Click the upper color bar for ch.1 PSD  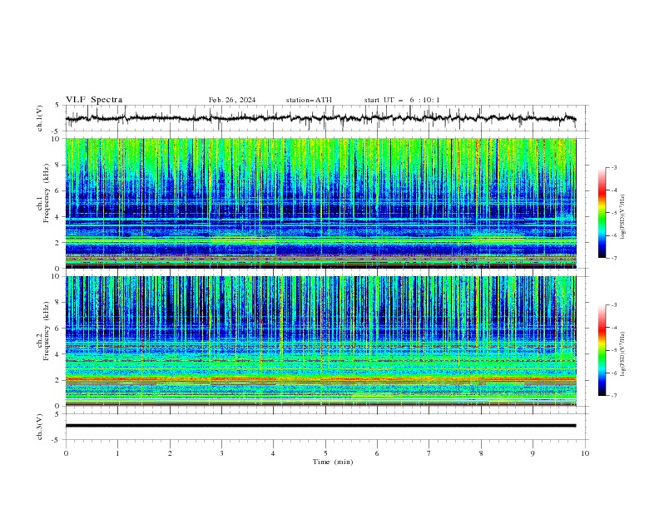coord(602,213)
